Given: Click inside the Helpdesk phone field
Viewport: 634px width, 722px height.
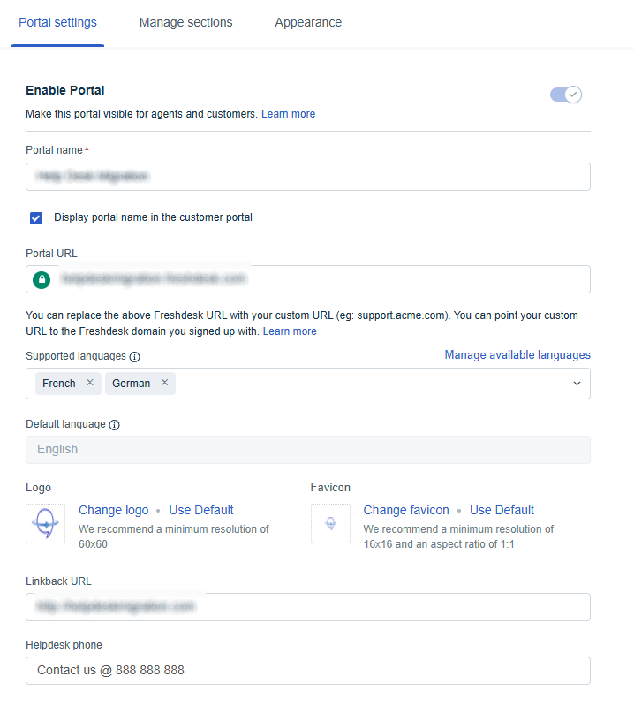Looking at the screenshot, I should click(x=307, y=670).
